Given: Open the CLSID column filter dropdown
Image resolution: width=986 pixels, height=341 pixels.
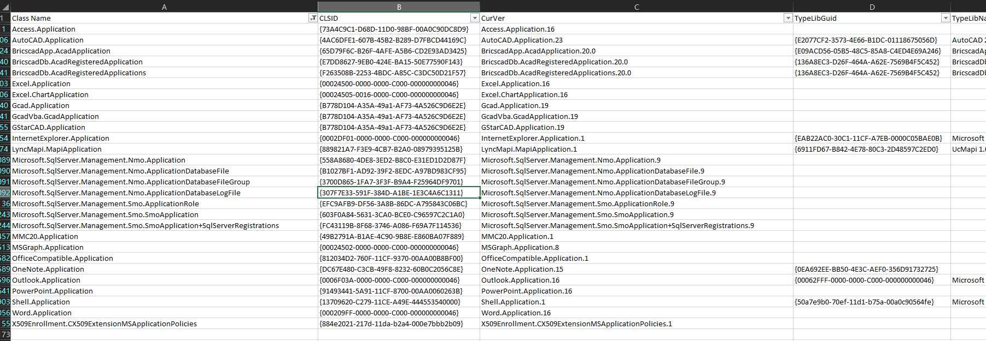Looking at the screenshot, I should coord(475,18).
